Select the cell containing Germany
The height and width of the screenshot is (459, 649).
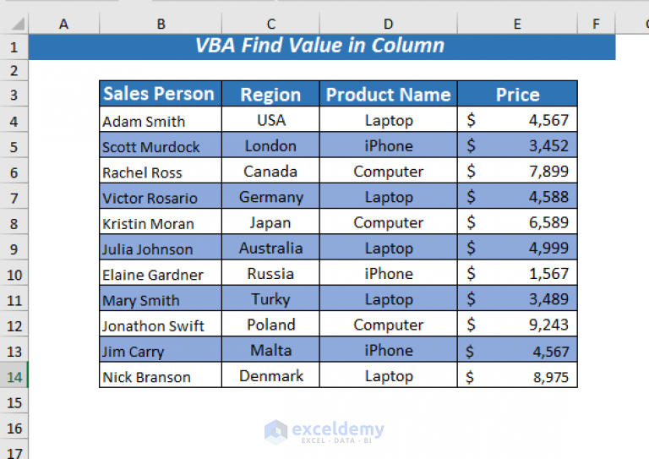(270, 196)
